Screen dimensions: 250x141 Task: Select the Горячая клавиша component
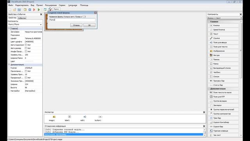click(x=223, y=131)
